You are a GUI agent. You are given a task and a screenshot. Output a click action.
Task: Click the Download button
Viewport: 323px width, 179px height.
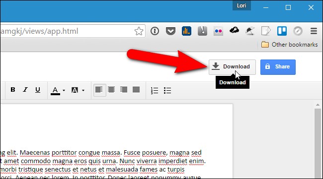(x=232, y=67)
